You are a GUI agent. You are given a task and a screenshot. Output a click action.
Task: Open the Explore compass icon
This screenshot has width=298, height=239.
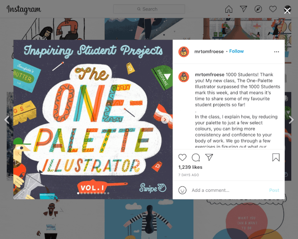pyautogui.click(x=258, y=9)
